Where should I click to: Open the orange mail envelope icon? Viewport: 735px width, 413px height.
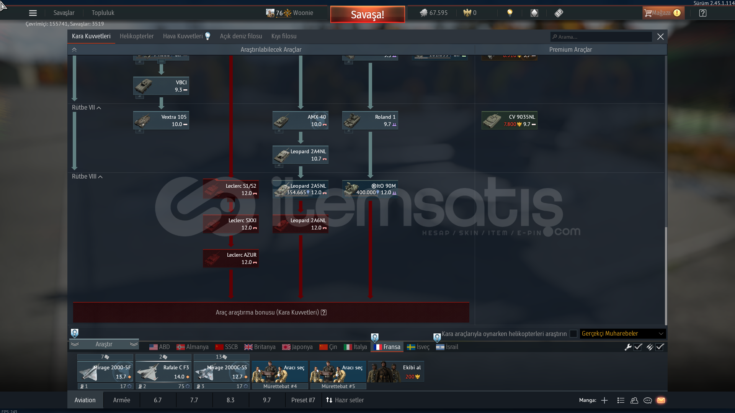tap(661, 400)
